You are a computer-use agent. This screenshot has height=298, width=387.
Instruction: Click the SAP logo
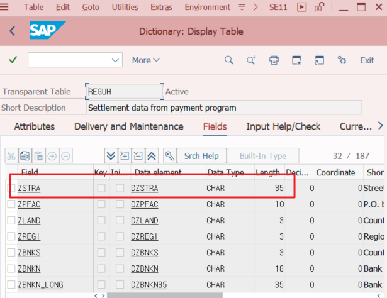point(48,30)
